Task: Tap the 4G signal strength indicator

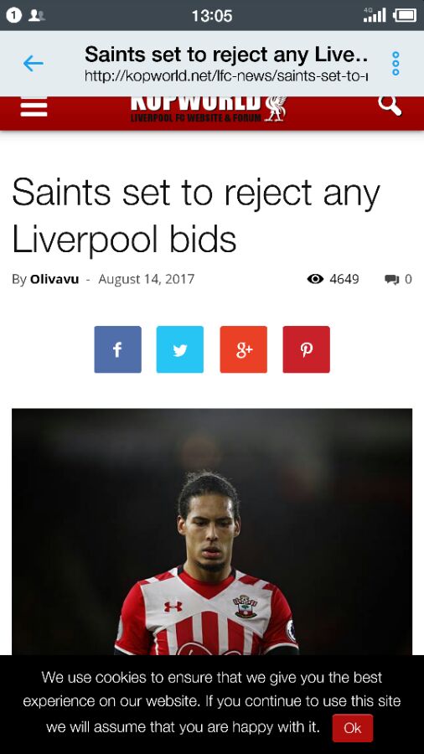Action: click(x=375, y=15)
